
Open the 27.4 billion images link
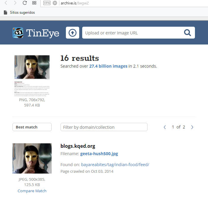click(108, 66)
